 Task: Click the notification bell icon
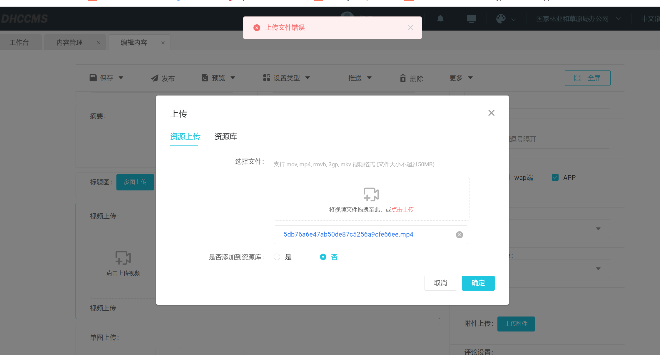coord(440,19)
